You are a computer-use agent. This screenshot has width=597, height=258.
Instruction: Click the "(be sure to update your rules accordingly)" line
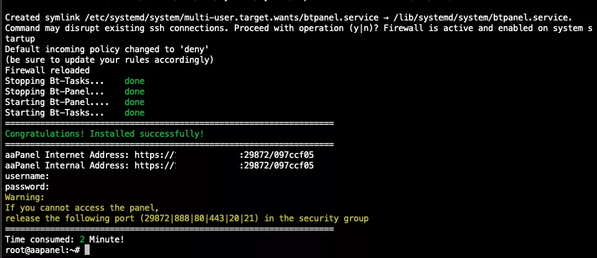(x=109, y=60)
